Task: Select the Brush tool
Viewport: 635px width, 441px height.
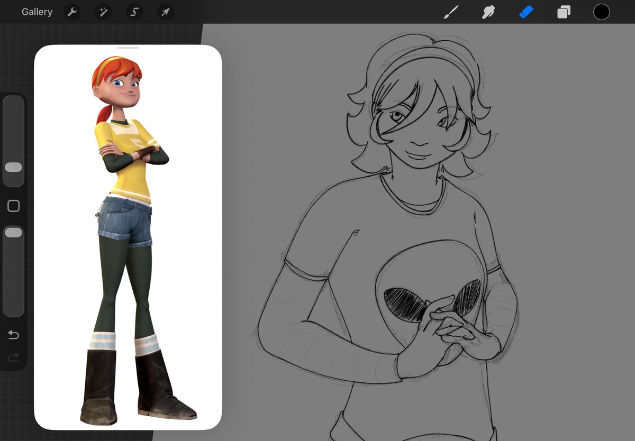Action: (451, 12)
